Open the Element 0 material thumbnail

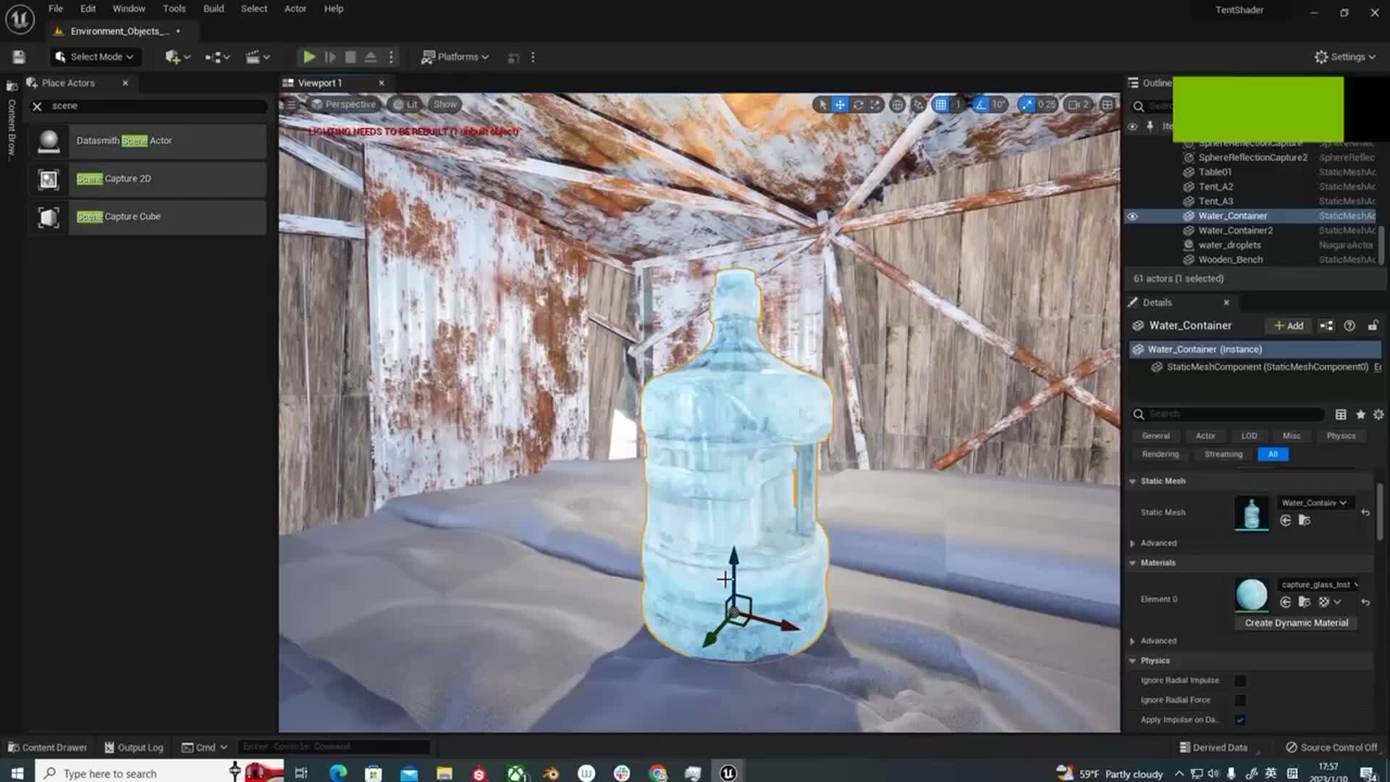tap(1251, 595)
